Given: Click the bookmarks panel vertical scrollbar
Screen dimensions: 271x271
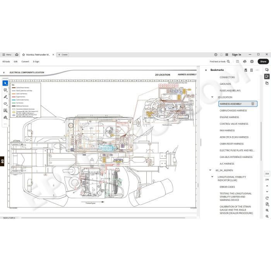Looking at the screenshot, I should [x=261, y=142].
